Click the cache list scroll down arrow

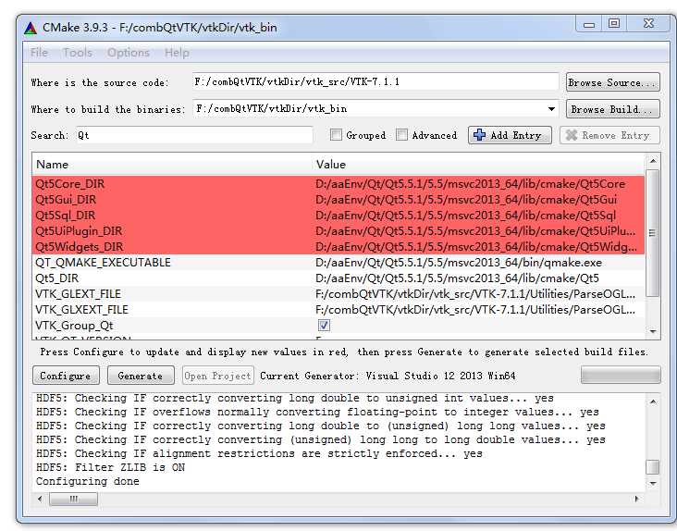[653, 331]
